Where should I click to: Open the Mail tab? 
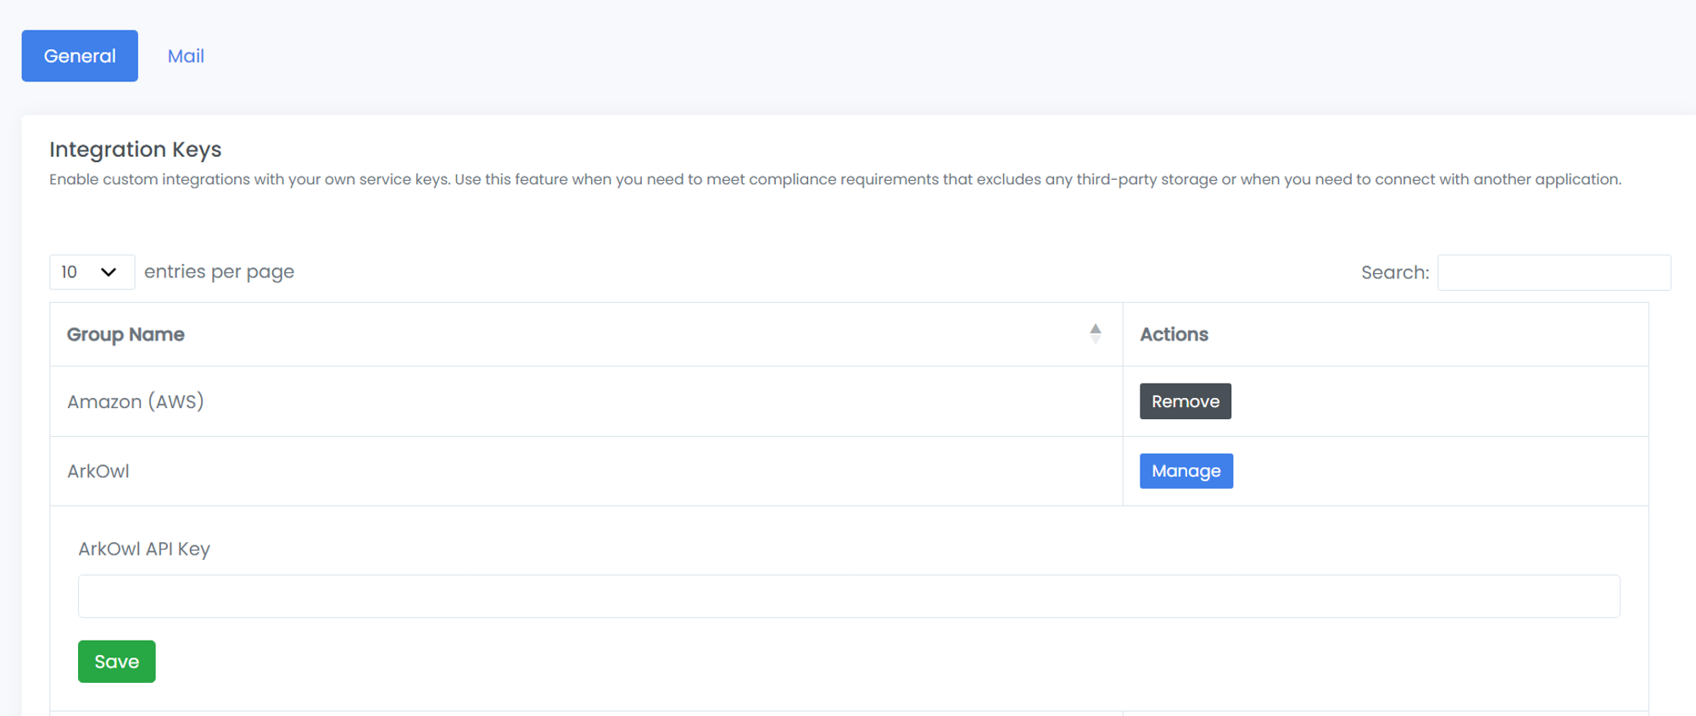tap(186, 56)
